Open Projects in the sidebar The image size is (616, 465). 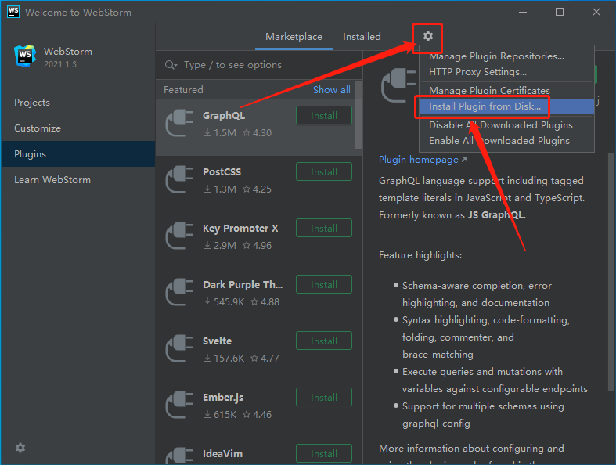(x=78, y=103)
